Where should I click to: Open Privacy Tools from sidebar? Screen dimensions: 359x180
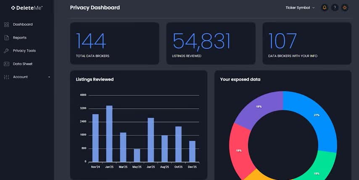(x=24, y=51)
